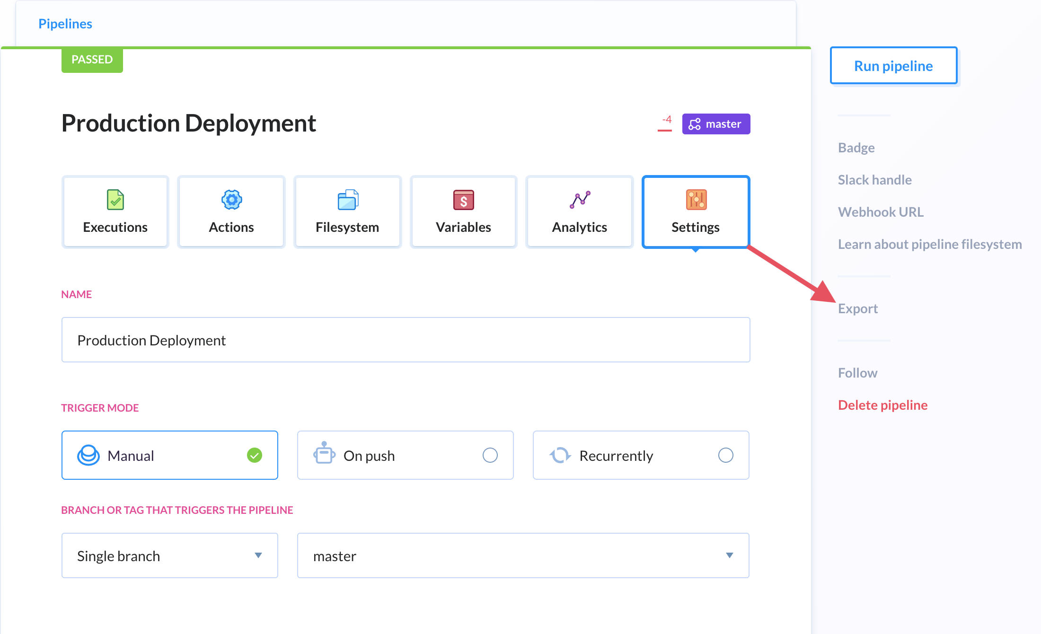Open the Variables panel
1041x634 pixels.
(x=463, y=211)
